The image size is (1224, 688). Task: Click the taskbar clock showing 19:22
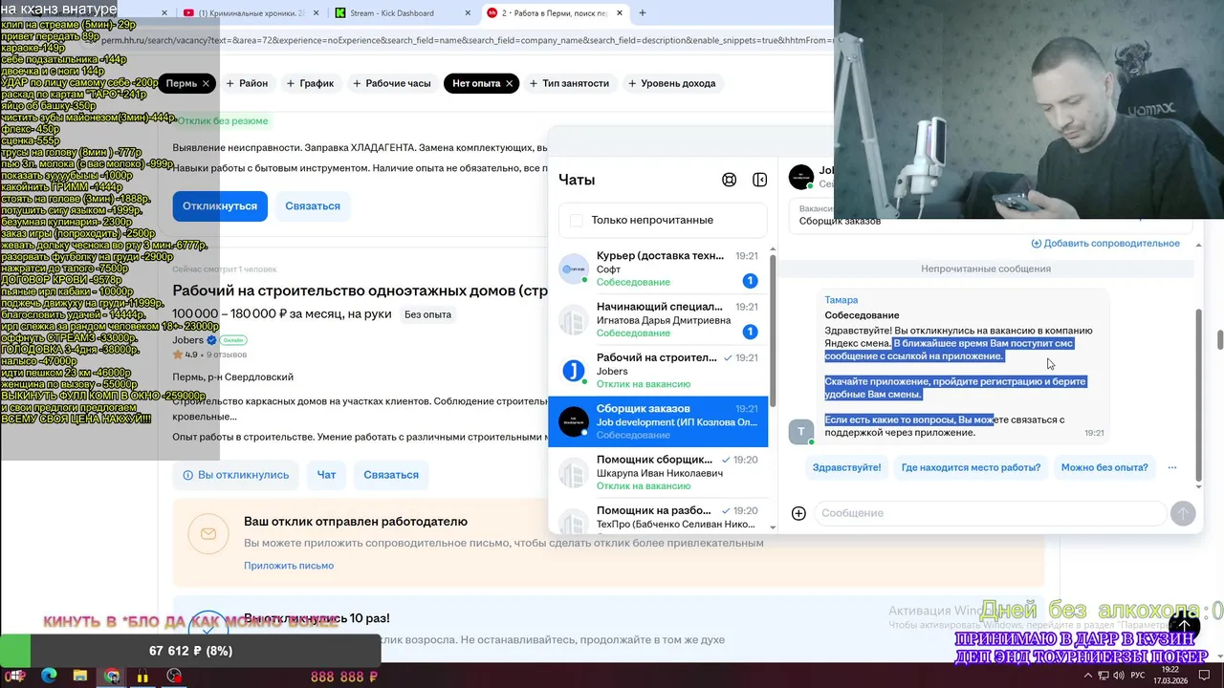point(1172,676)
